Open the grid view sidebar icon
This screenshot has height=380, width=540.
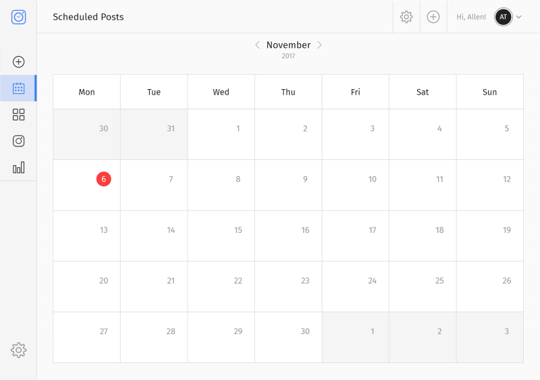(19, 115)
